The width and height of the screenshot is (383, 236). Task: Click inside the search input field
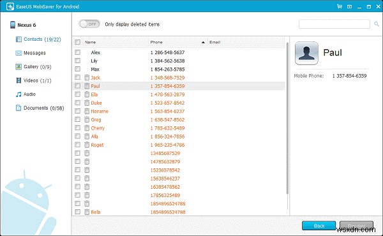(x=334, y=24)
